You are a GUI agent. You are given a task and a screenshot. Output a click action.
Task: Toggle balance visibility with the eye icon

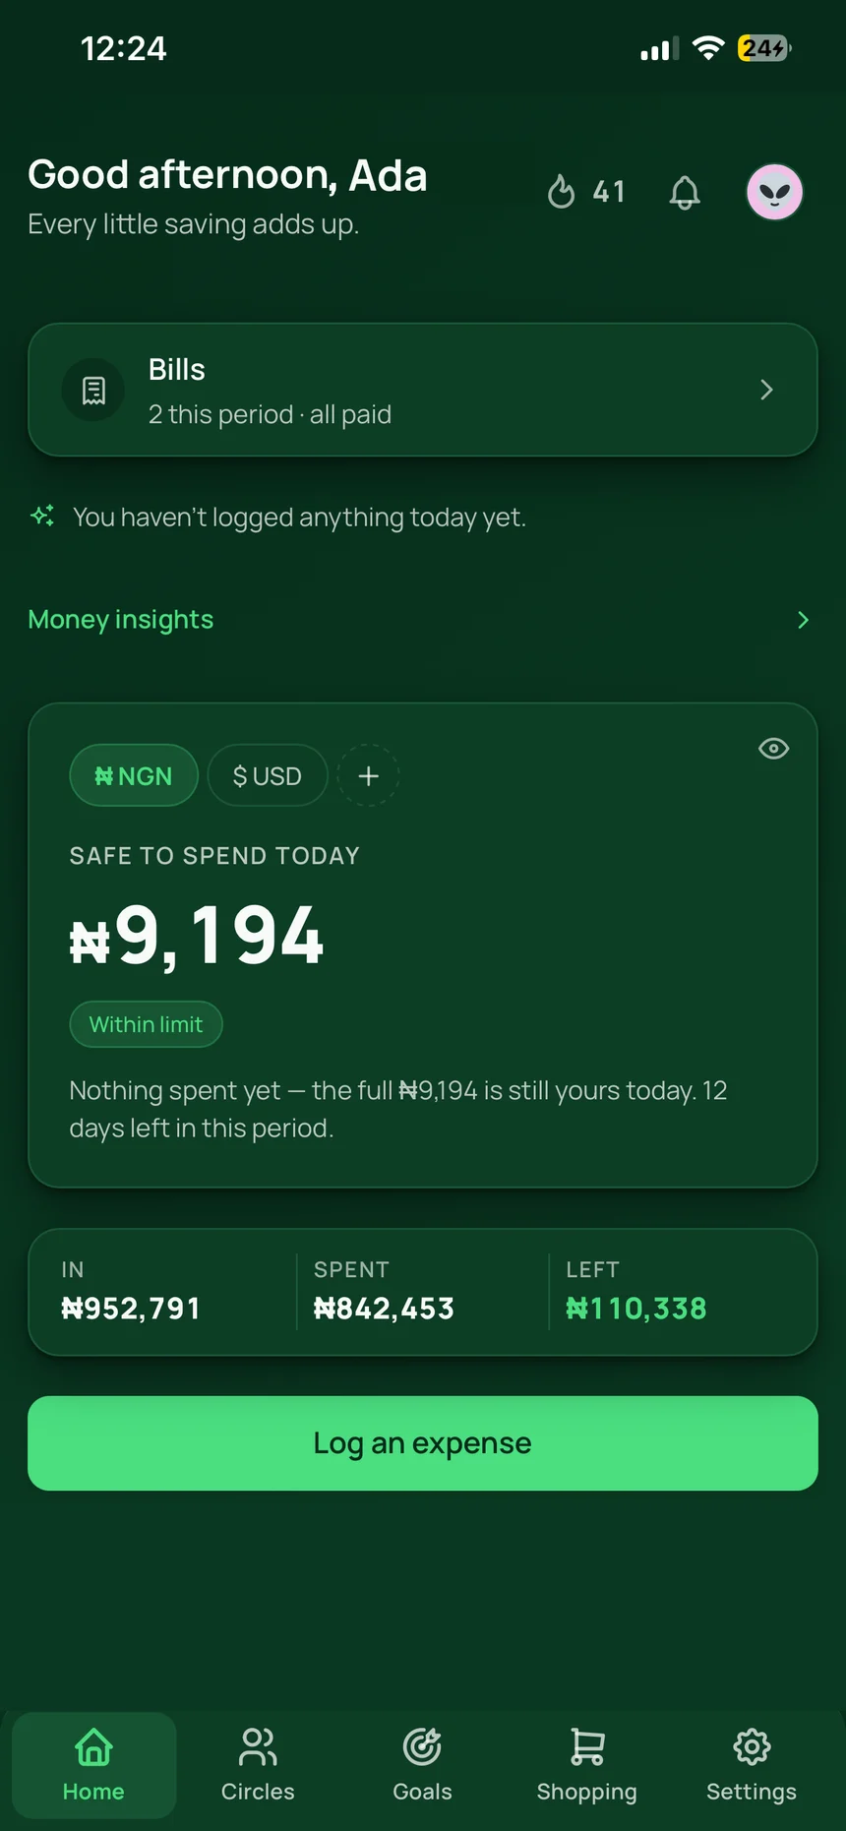pyautogui.click(x=774, y=749)
